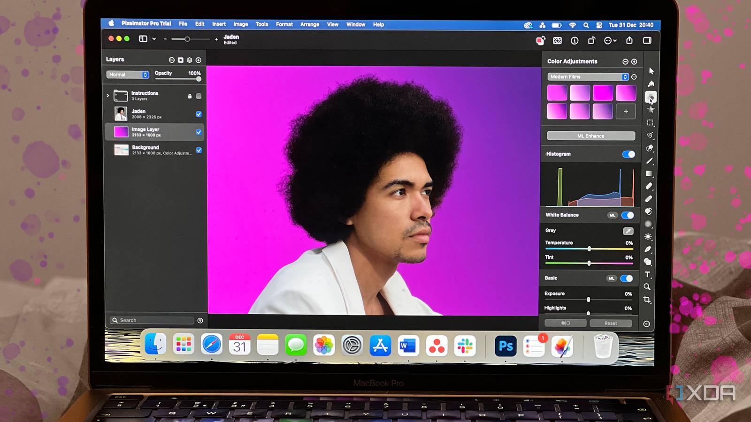Open the Normal blend mode dropdown
This screenshot has height=422, width=751.
coord(127,74)
